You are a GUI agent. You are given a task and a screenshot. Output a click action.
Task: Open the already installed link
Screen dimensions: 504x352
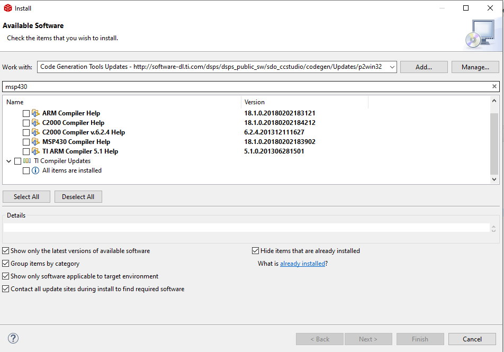click(302, 264)
